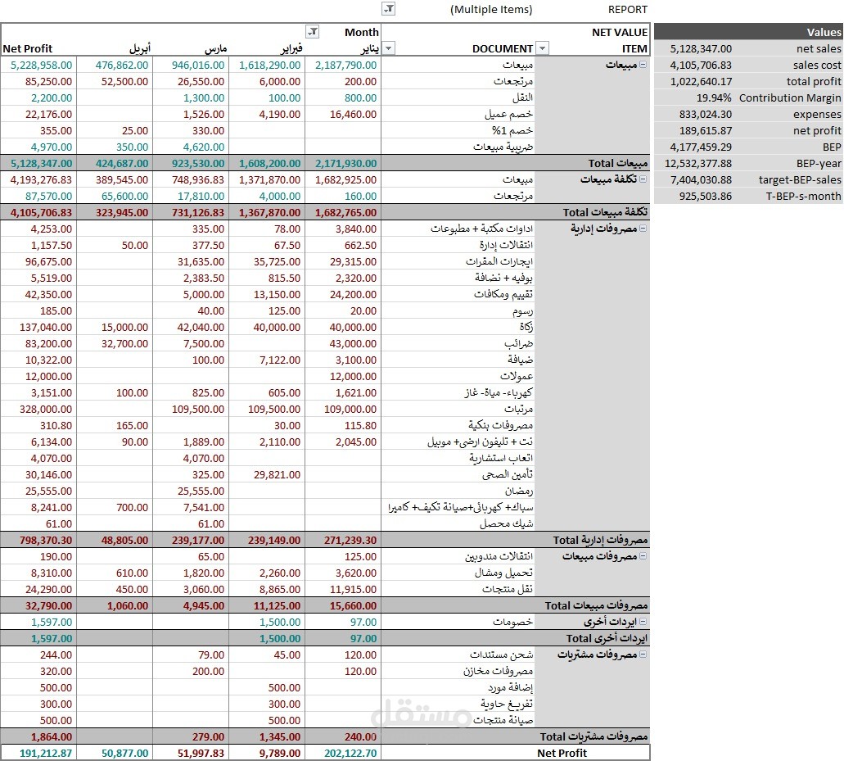The height and width of the screenshot is (761, 844).
Task: Collapse the مصروفات مبيعات item group
Action: point(643,556)
